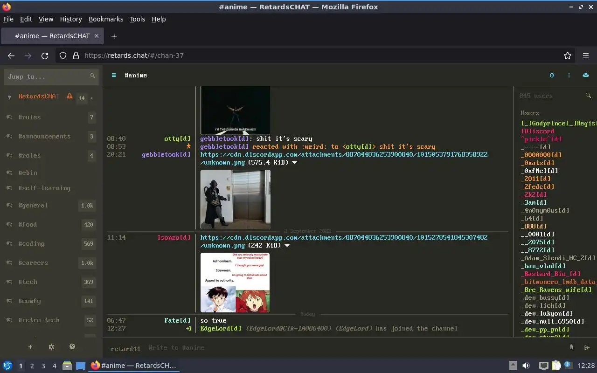Select ^pickle^[d] in user list
Screen dimensions: 597x373
(541, 139)
